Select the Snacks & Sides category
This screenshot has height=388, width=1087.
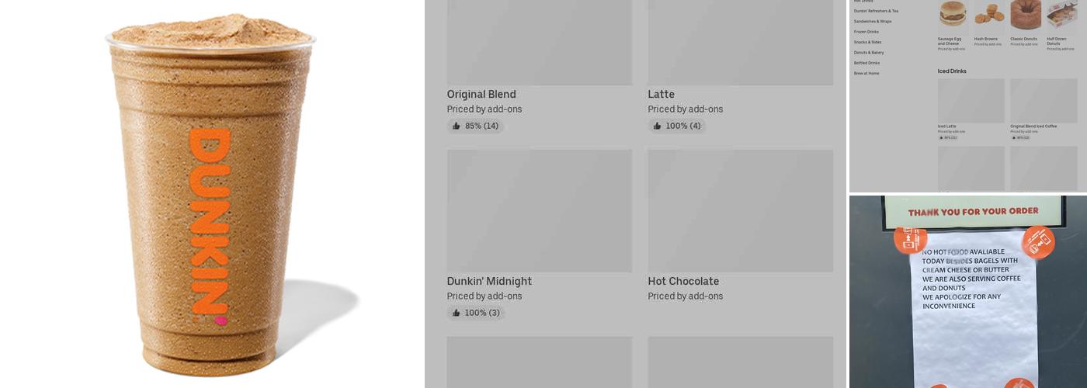tap(867, 42)
